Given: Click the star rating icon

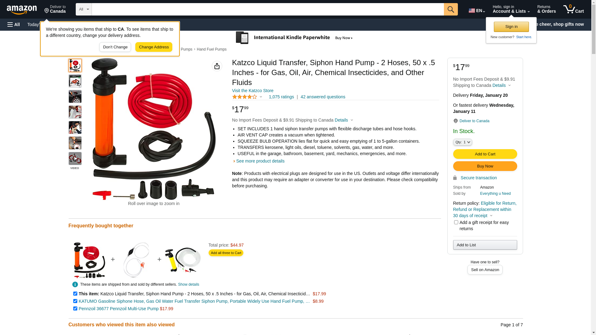Looking at the screenshot, I should coord(245,97).
